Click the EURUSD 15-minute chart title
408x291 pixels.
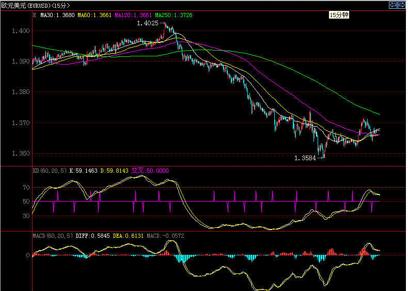click(x=36, y=6)
